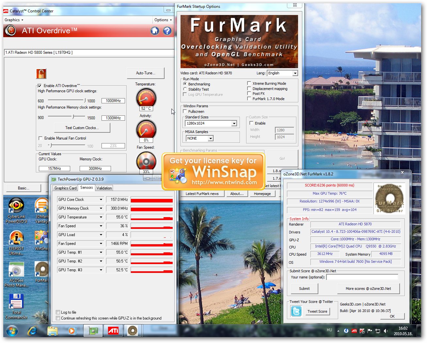Click Your name input field

362,277
